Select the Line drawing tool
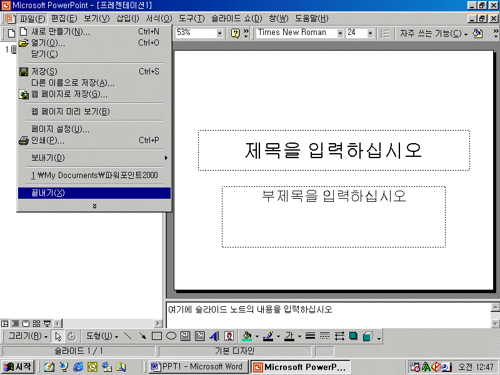The height and width of the screenshot is (375, 500). (x=128, y=336)
